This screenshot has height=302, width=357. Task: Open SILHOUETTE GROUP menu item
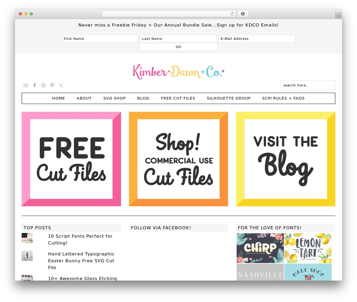coord(229,98)
